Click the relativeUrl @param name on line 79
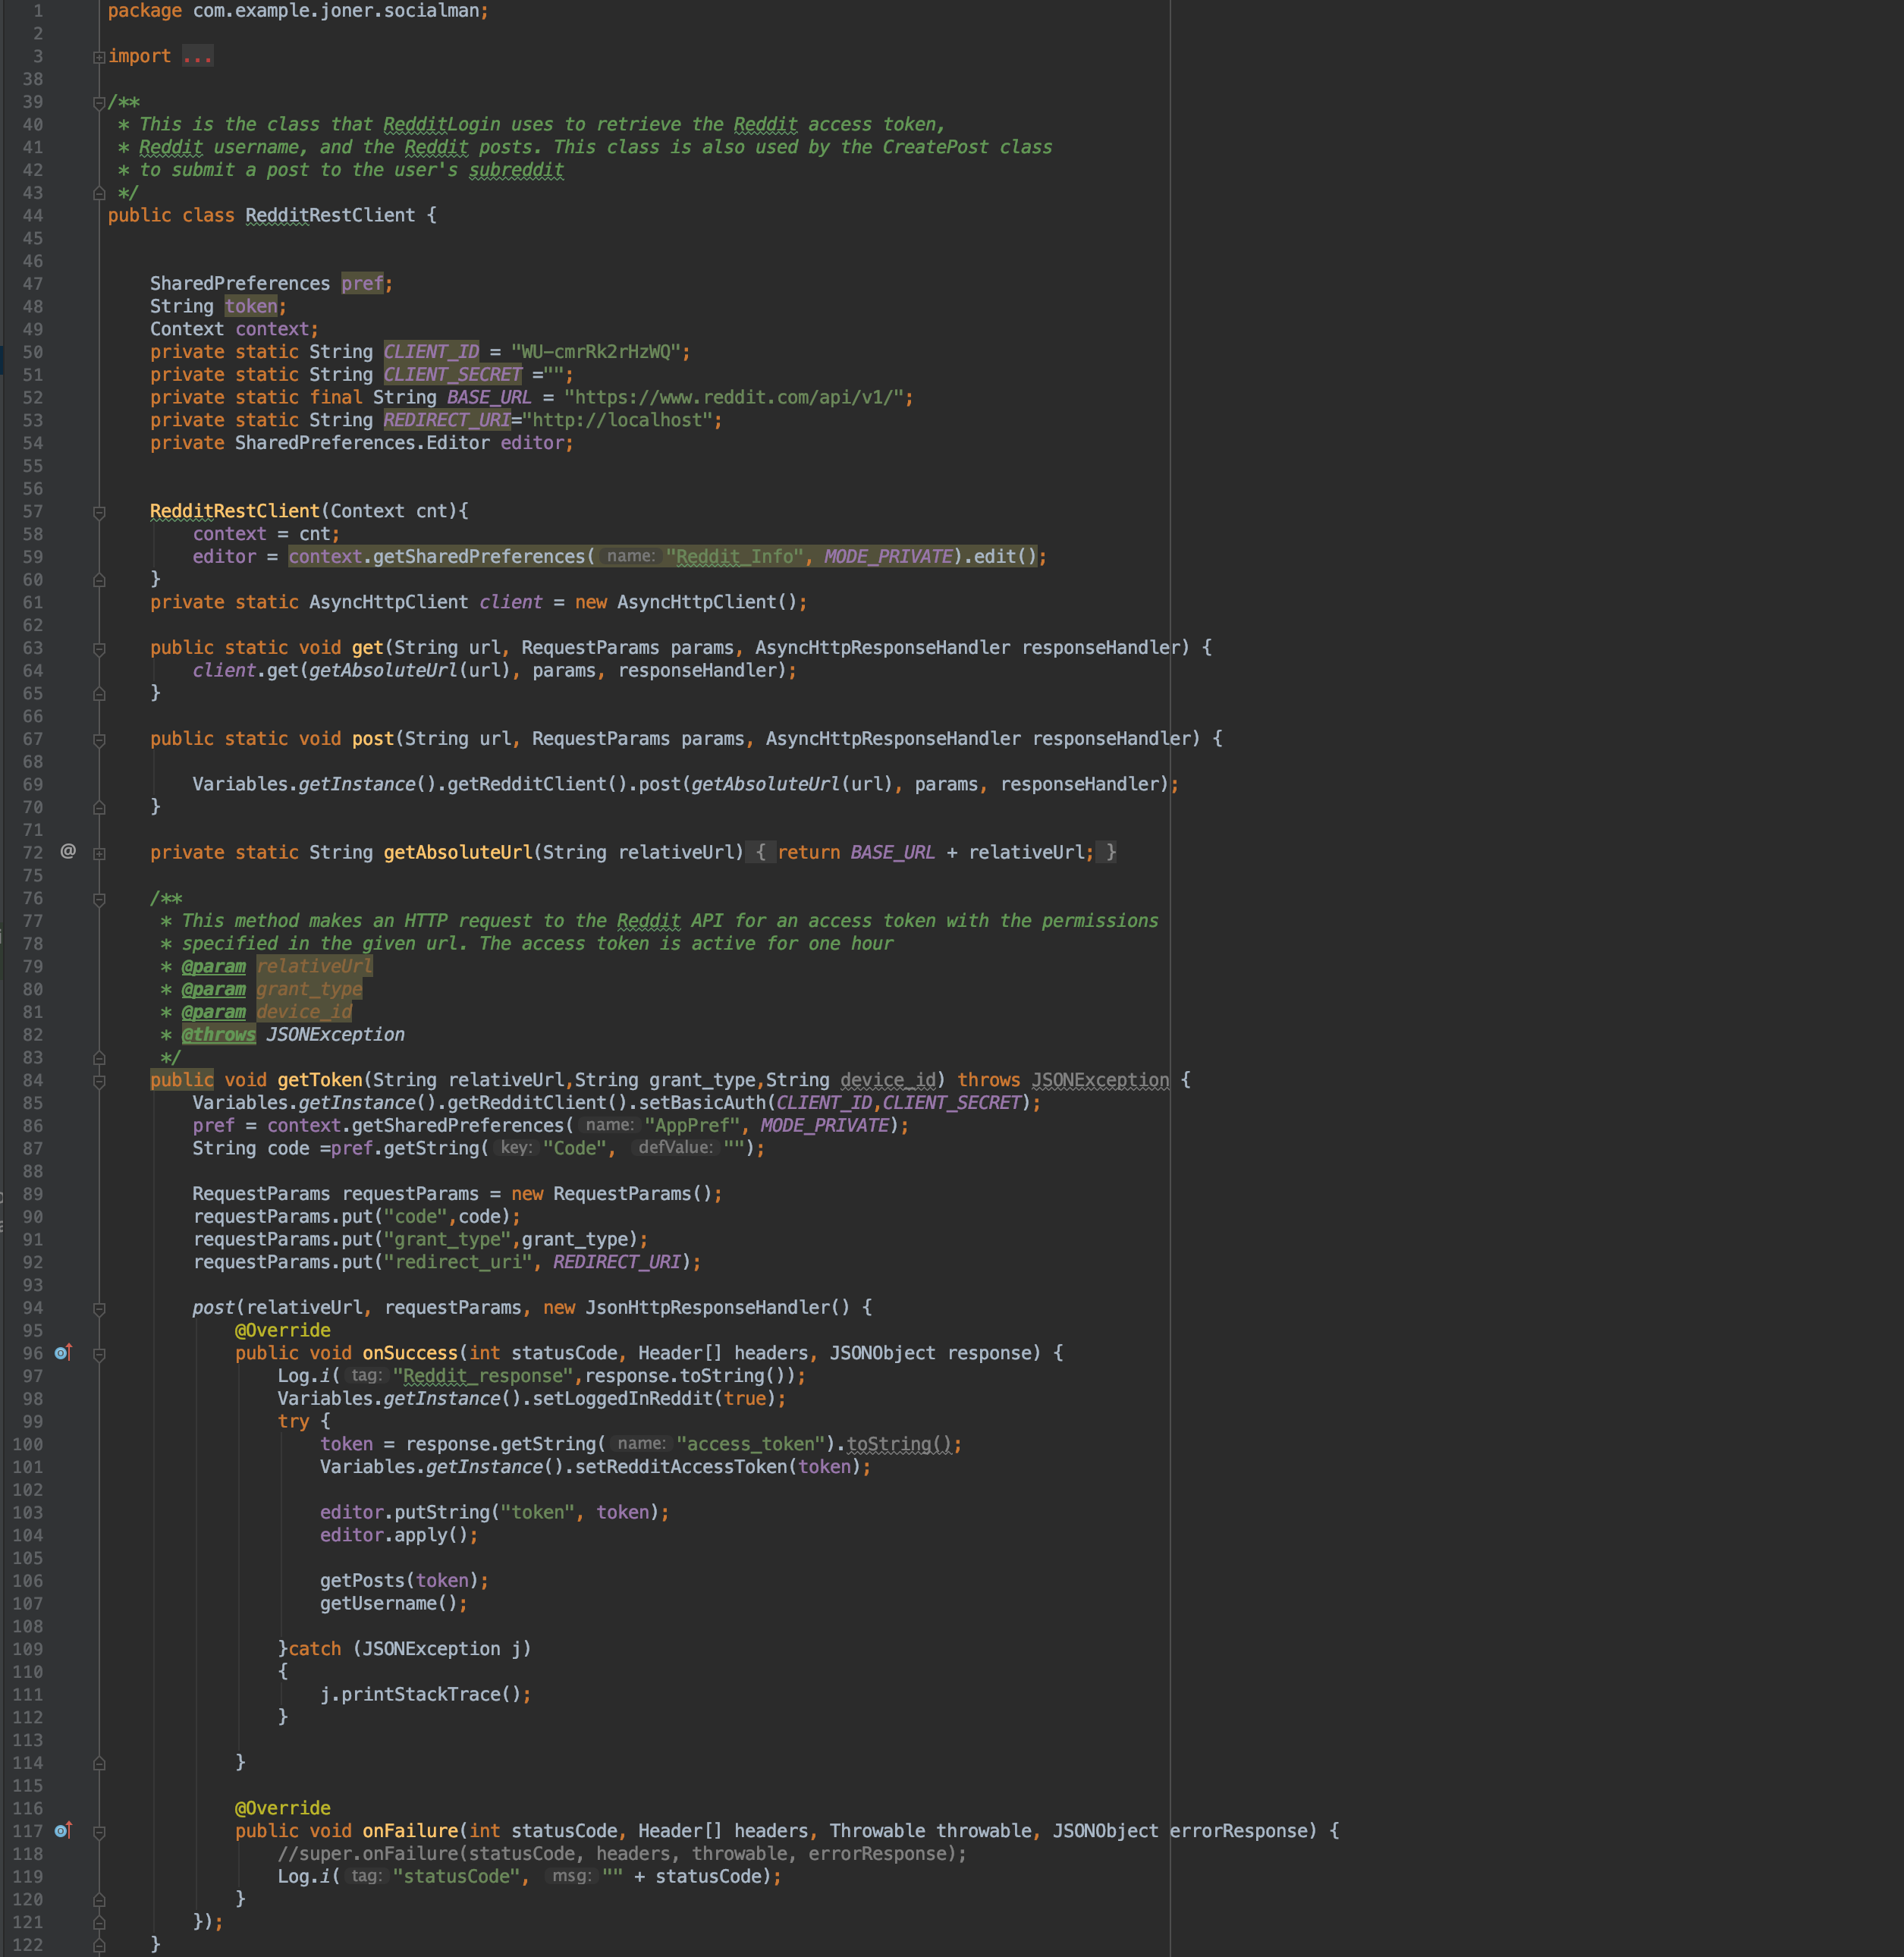 pyautogui.click(x=314, y=966)
